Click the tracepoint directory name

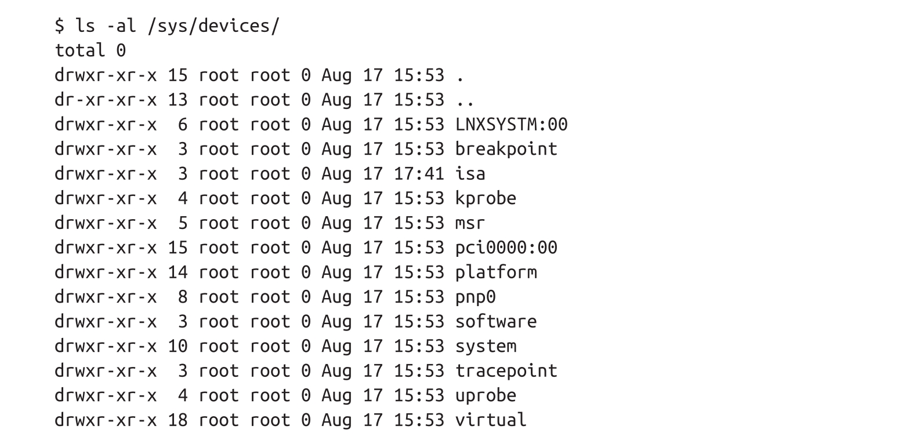[x=506, y=370]
